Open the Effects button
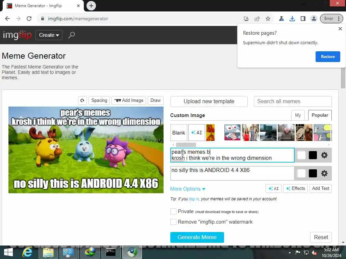 click(295, 189)
